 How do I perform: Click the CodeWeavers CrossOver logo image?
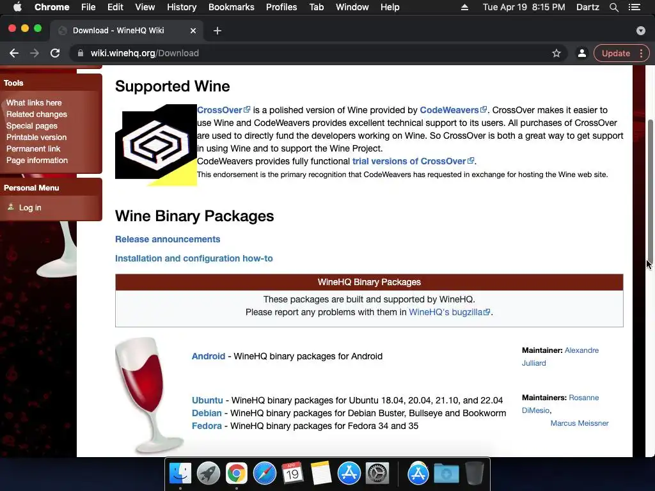(156, 145)
